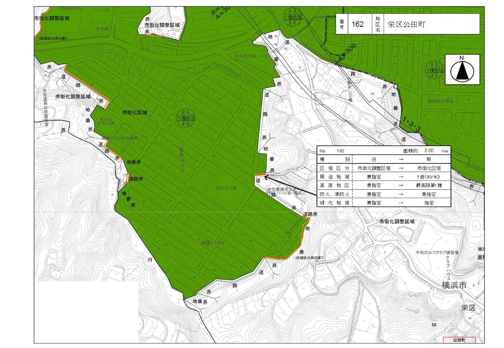Click the 横浜市 label on the map
The width and height of the screenshot is (504, 348).
tap(454, 285)
